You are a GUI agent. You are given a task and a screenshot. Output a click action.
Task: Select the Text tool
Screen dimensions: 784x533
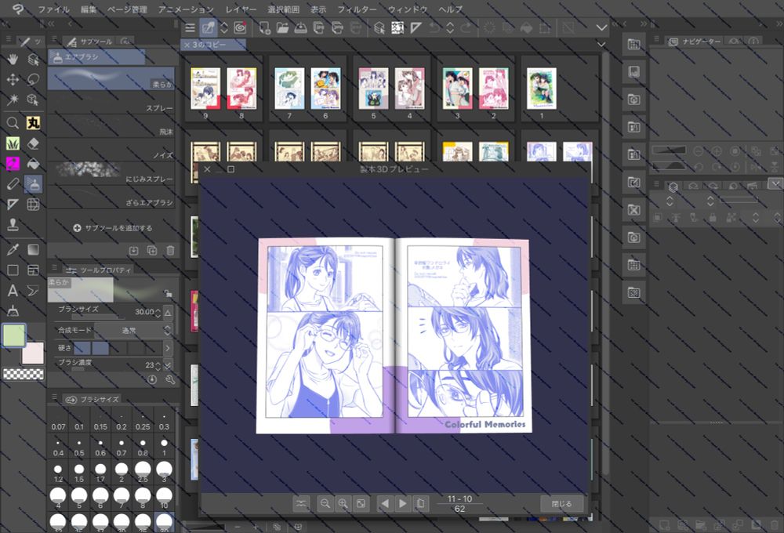(13, 291)
